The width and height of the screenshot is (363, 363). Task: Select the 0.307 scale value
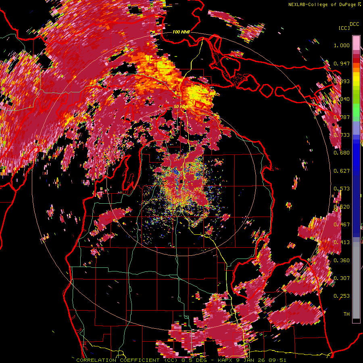342,278
